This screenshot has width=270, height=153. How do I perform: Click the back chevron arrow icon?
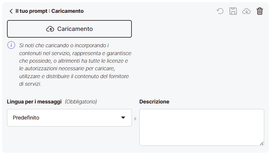click(11, 11)
